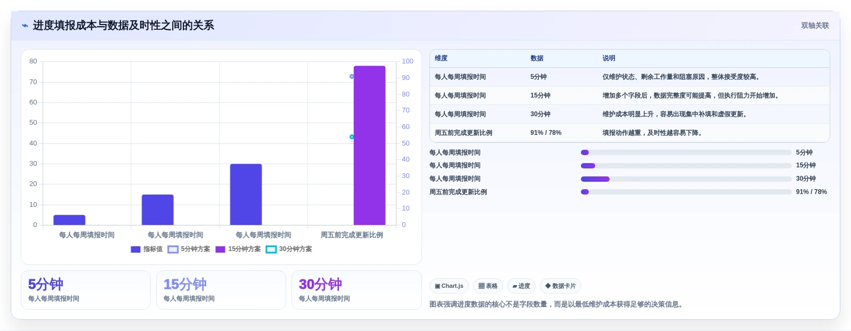Click the description starting 维护成本明显上升
The height and width of the screenshot is (331, 851).
point(676,115)
